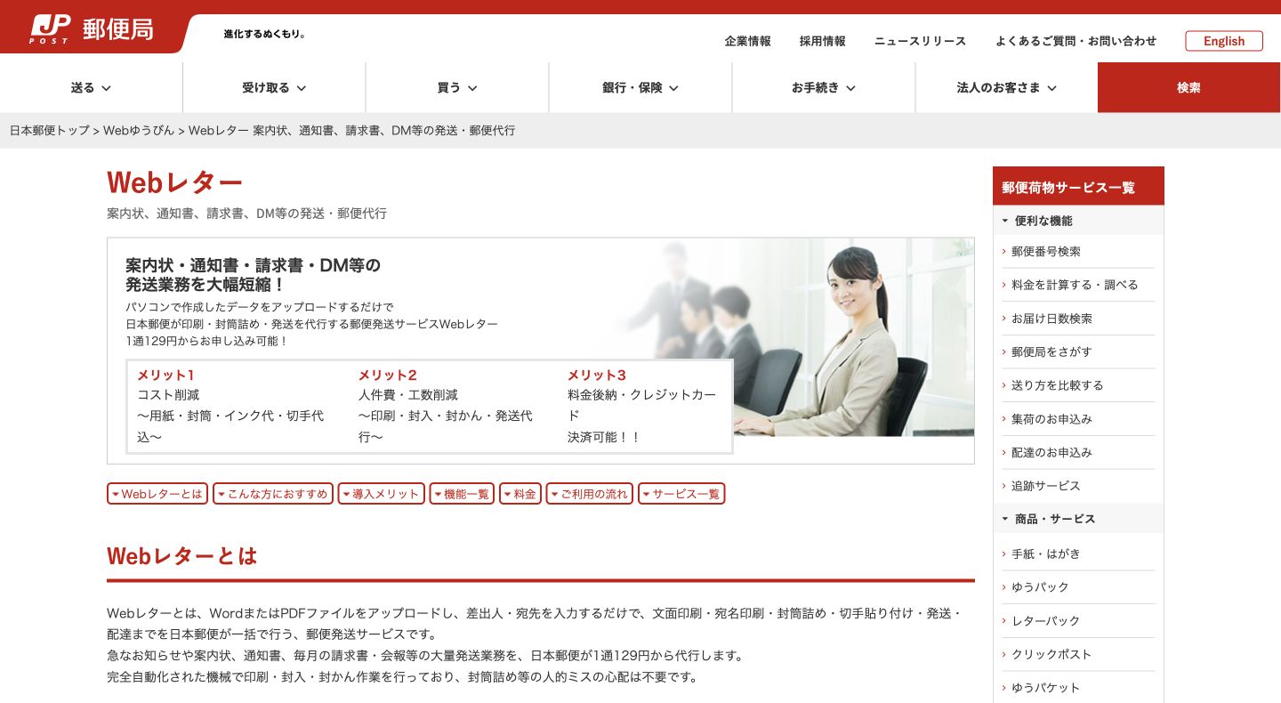Click the 郵便荷物サービス一覧 sidebar header
The image size is (1281, 703).
point(1078,187)
